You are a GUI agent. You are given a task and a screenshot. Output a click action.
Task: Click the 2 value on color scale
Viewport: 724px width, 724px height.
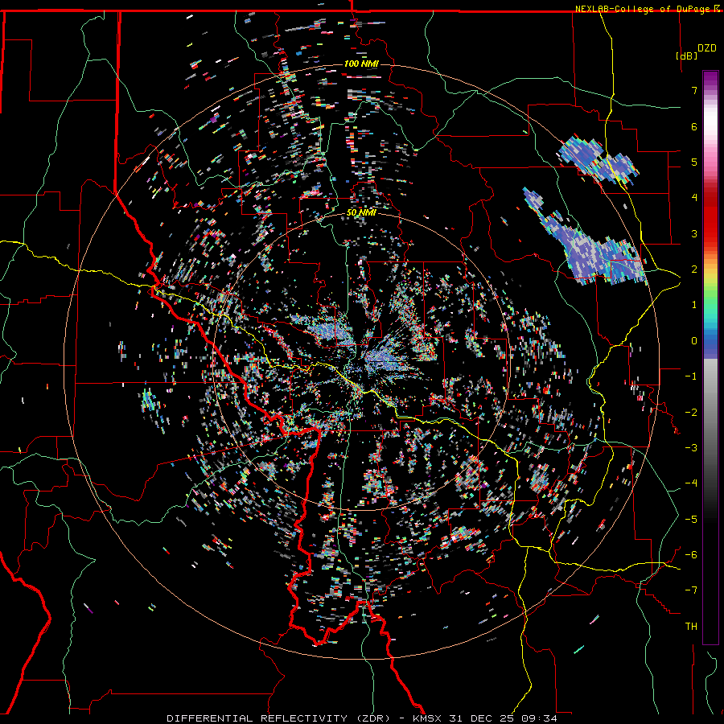tap(694, 269)
